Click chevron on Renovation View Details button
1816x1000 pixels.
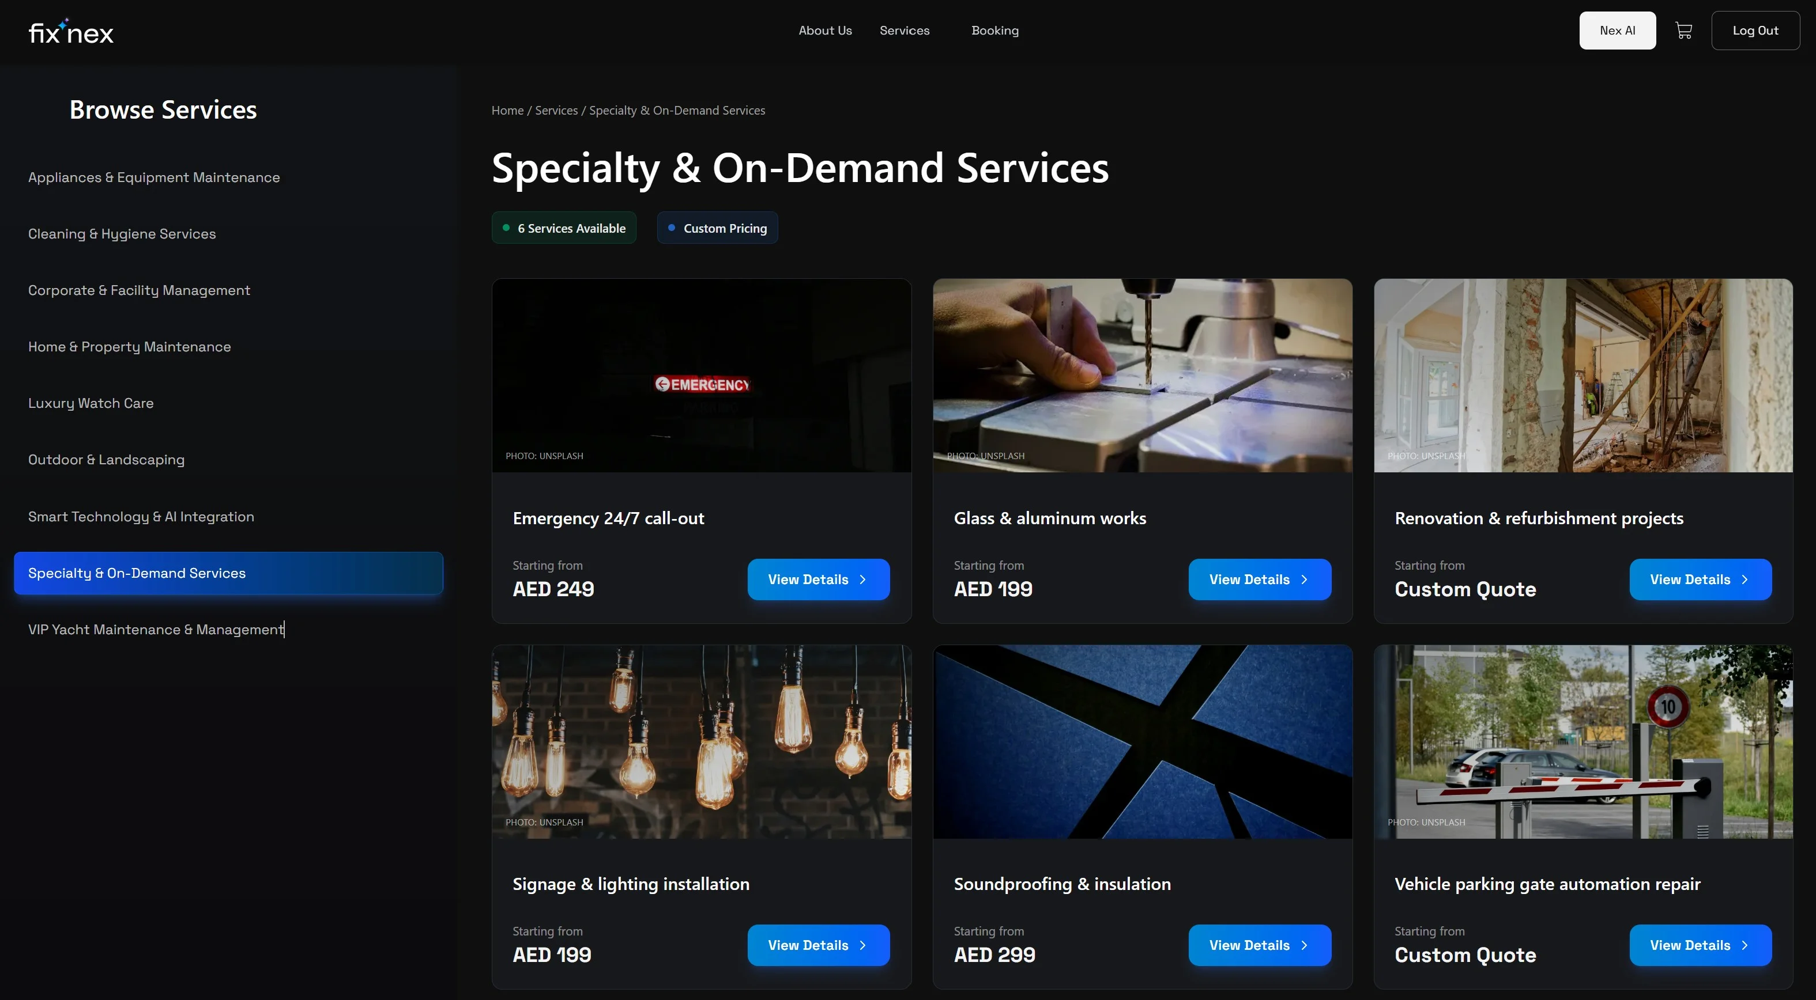point(1745,579)
